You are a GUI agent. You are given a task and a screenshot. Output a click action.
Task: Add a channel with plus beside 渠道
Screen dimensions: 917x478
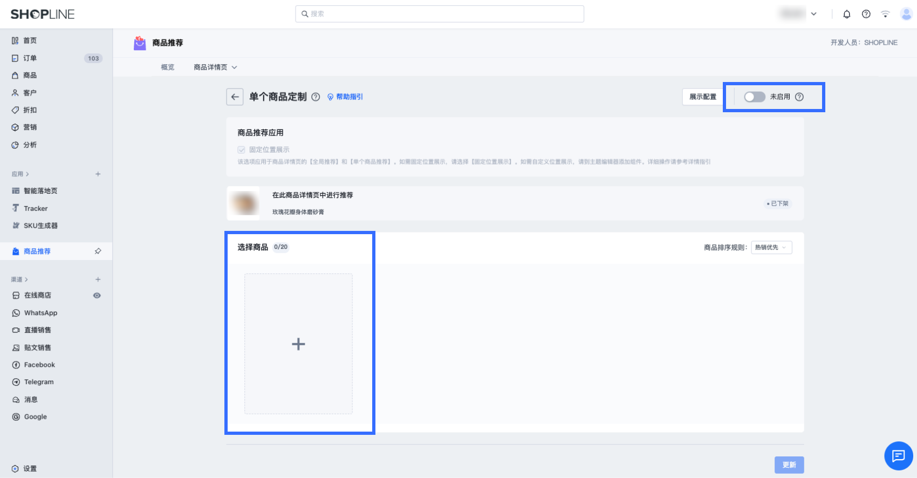[x=98, y=279]
